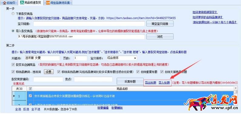The width and height of the screenshot is (241, 114).
Task: Click the 批量编辑 link
Action: [103, 108]
